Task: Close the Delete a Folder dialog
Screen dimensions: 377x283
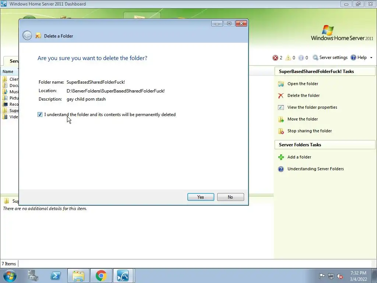Action: (242, 23)
